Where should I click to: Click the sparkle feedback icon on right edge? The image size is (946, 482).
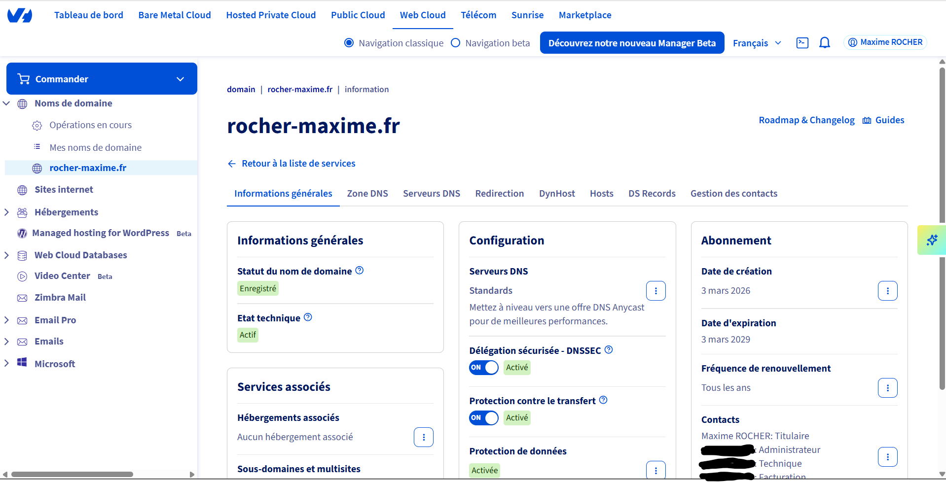click(932, 240)
